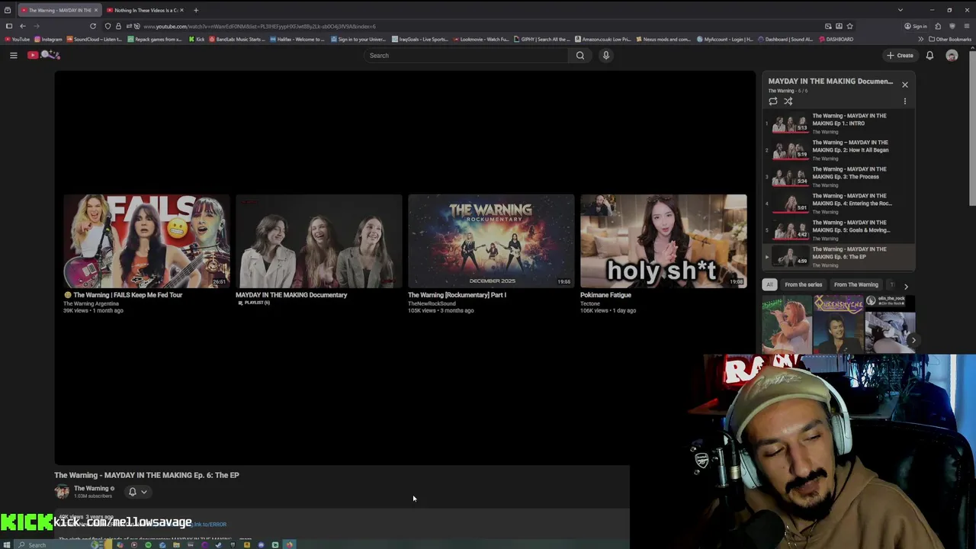
Task: Click the video title 'Ep. 6: The EP'
Action: click(x=146, y=475)
